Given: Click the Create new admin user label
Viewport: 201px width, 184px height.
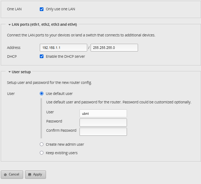Looking at the screenshot, I should click(65, 144).
